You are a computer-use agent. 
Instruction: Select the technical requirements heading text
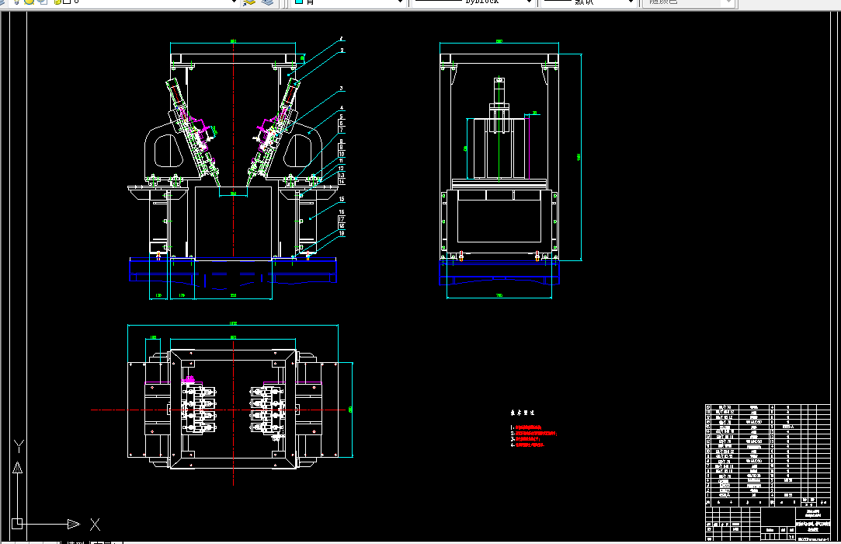[523, 413]
